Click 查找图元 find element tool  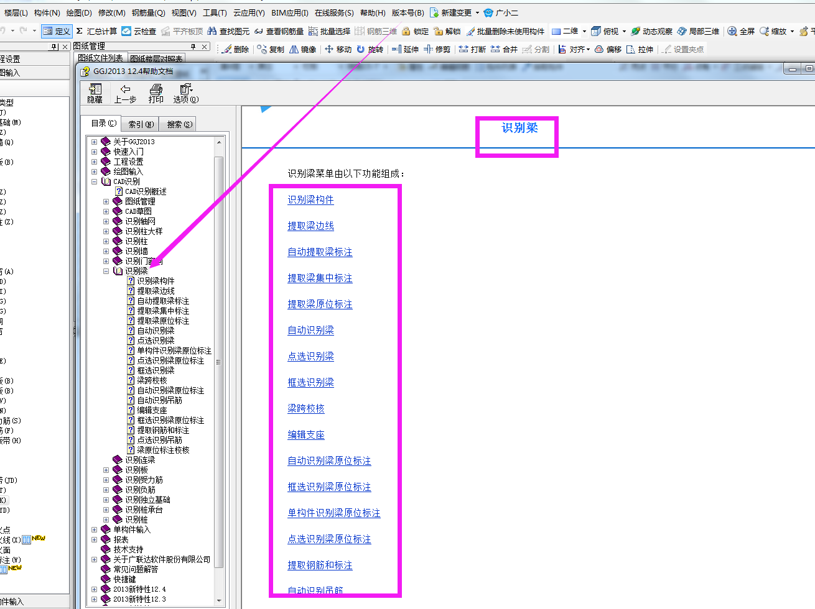[x=228, y=31]
